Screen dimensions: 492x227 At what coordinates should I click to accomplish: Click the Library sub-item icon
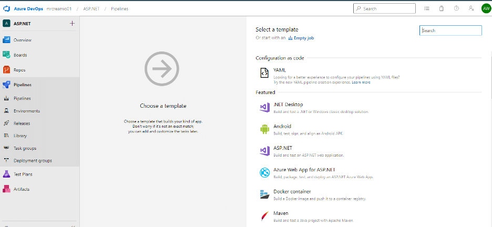pyautogui.click(x=6, y=136)
